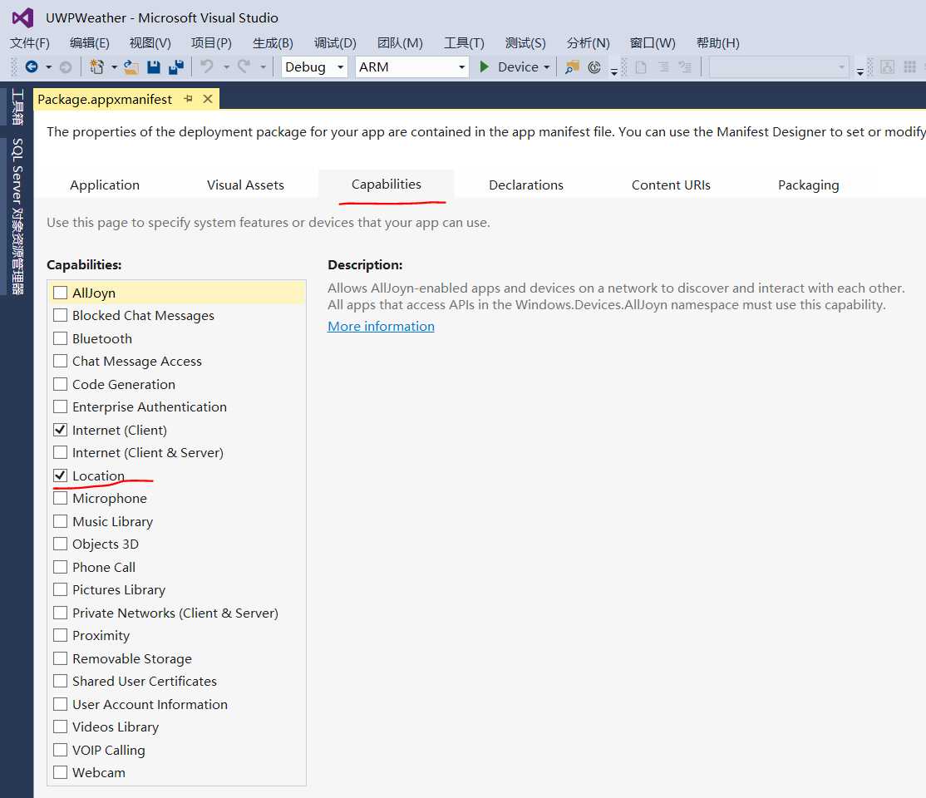Pin the Package.appxmanifest tab

[189, 99]
